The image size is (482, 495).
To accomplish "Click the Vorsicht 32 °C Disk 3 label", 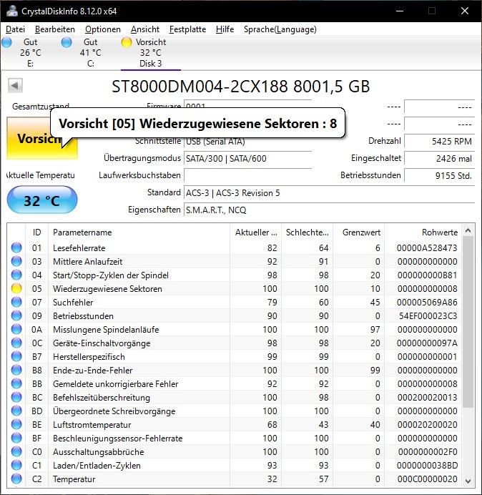I will pyautogui.click(x=151, y=53).
